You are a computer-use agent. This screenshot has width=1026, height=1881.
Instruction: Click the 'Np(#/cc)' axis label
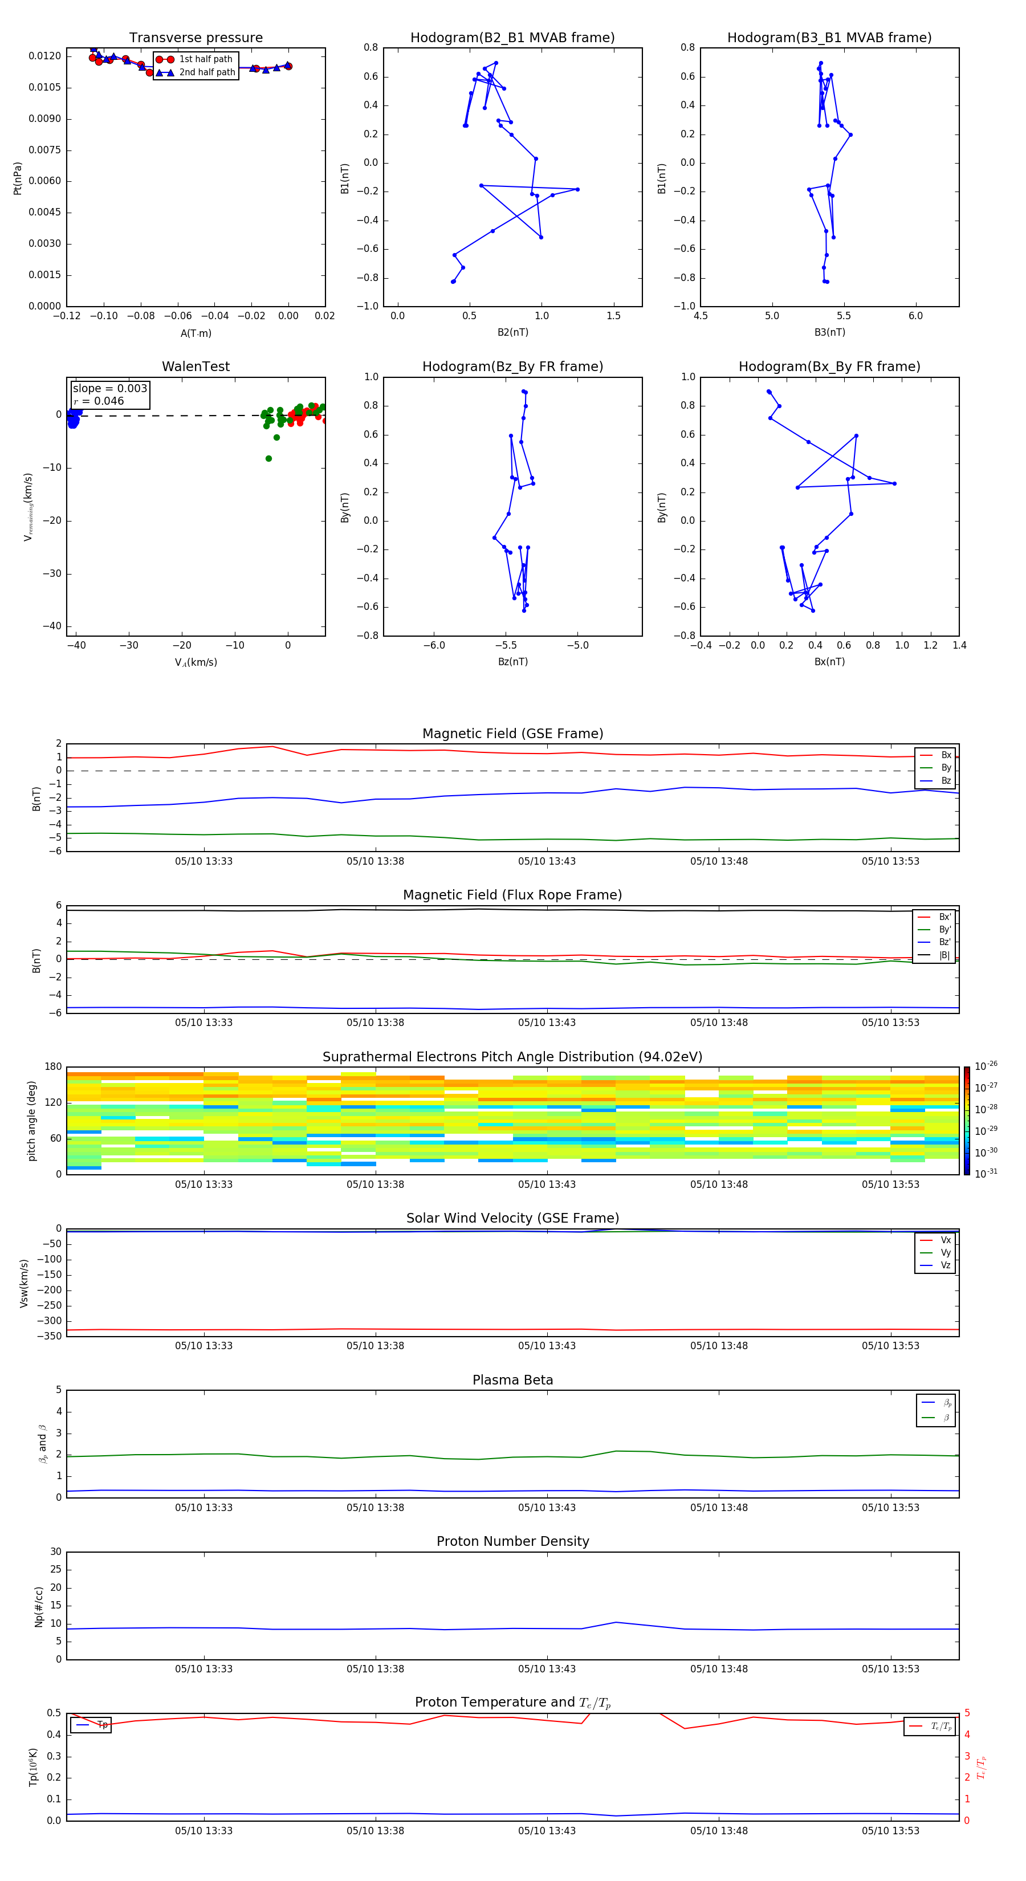pos(38,1606)
